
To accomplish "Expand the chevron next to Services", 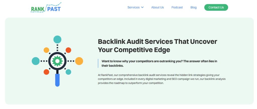I will click(x=142, y=7).
